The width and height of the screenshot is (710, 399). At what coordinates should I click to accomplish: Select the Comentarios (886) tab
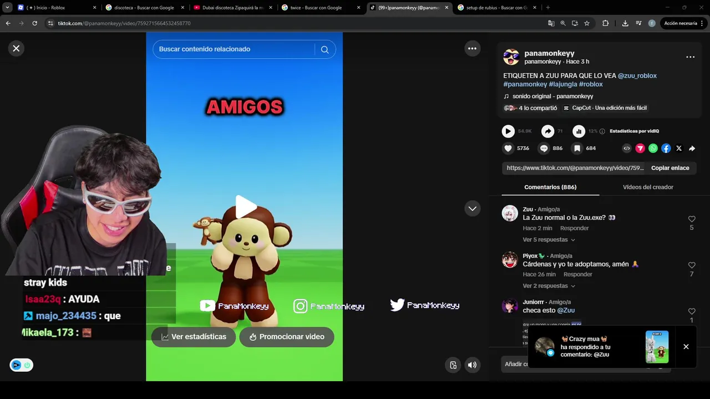coord(550,187)
